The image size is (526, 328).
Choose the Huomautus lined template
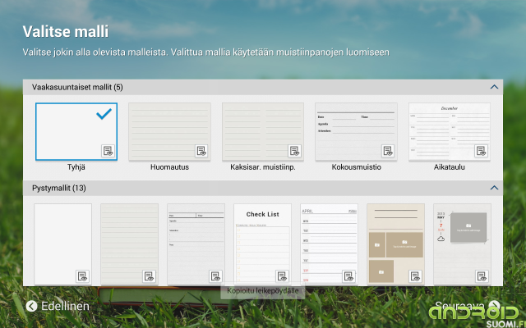170,131
